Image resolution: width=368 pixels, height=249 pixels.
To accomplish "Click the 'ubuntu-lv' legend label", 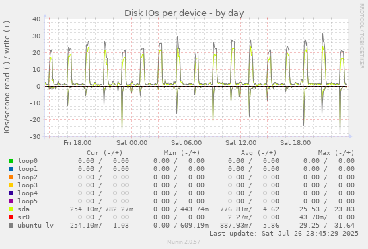I will pos(36,225).
